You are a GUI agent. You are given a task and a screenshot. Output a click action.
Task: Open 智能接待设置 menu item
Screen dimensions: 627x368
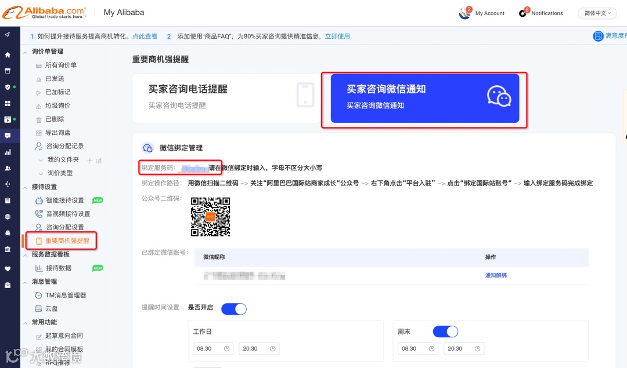point(65,201)
